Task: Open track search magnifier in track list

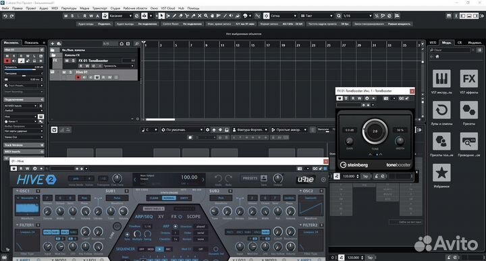Action: (x=136, y=44)
